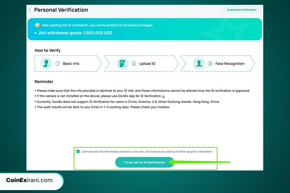Click the CoinExirani.com logo
This screenshot has height=193, width=290.
pos(29,180)
